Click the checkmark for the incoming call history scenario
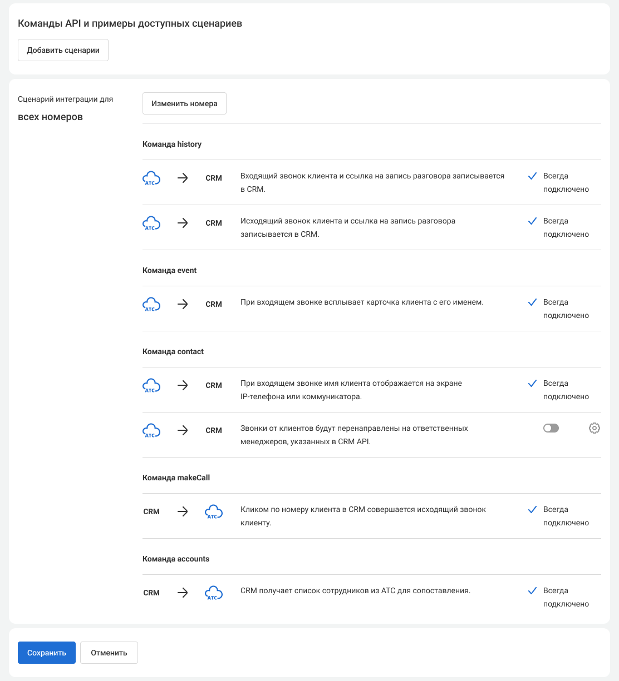The image size is (619, 681). tap(532, 176)
